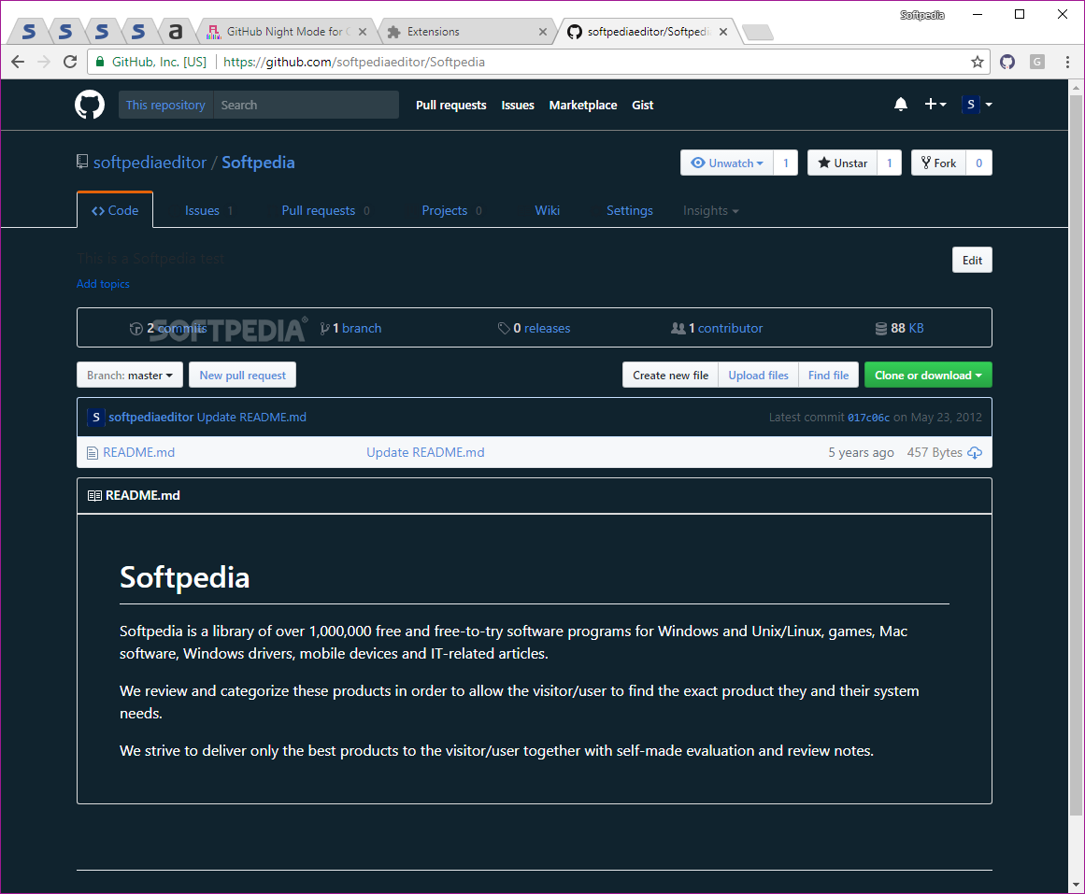Open the Branch: master dropdown
Viewport: 1085px width, 894px height.
coord(129,375)
